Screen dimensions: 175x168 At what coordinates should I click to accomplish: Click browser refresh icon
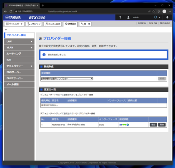coord(11,11)
